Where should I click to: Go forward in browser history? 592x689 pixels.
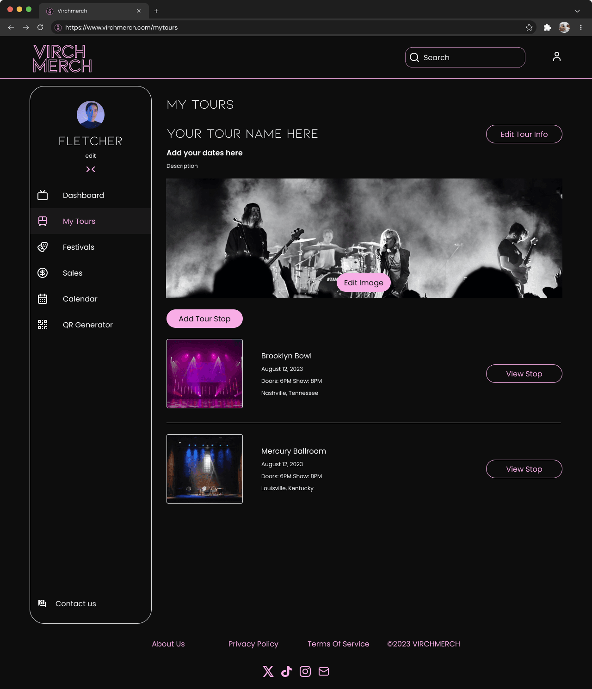coord(26,27)
